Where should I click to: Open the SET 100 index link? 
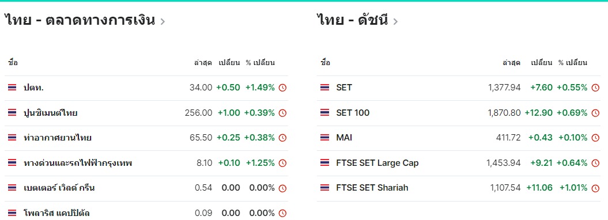[x=353, y=113]
